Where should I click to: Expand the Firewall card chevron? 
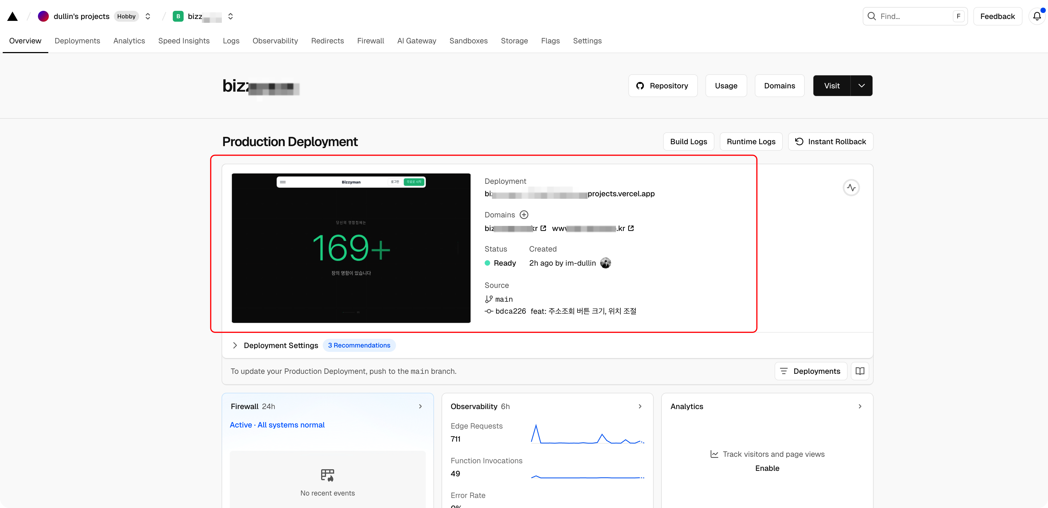(x=420, y=406)
